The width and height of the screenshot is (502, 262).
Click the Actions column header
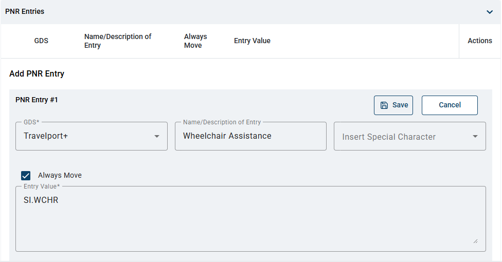click(x=479, y=41)
